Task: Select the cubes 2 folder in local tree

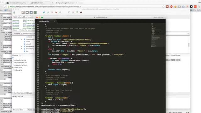Action: pyautogui.click(x=29, y=44)
